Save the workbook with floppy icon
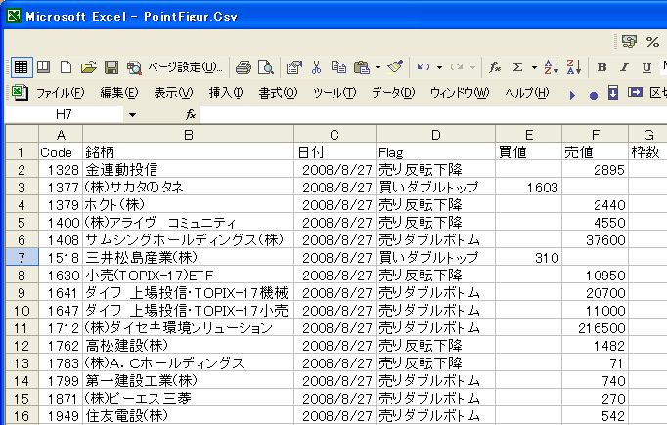The image size is (667, 425). click(x=111, y=67)
